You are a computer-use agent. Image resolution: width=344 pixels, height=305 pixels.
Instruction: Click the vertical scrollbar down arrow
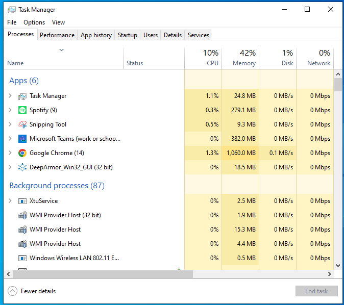click(x=338, y=266)
